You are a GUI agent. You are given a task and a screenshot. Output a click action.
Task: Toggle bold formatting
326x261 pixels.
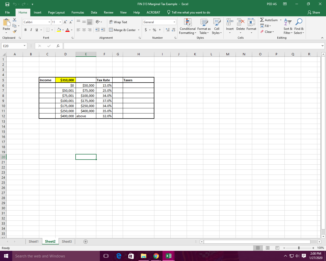pyautogui.click(x=25, y=30)
